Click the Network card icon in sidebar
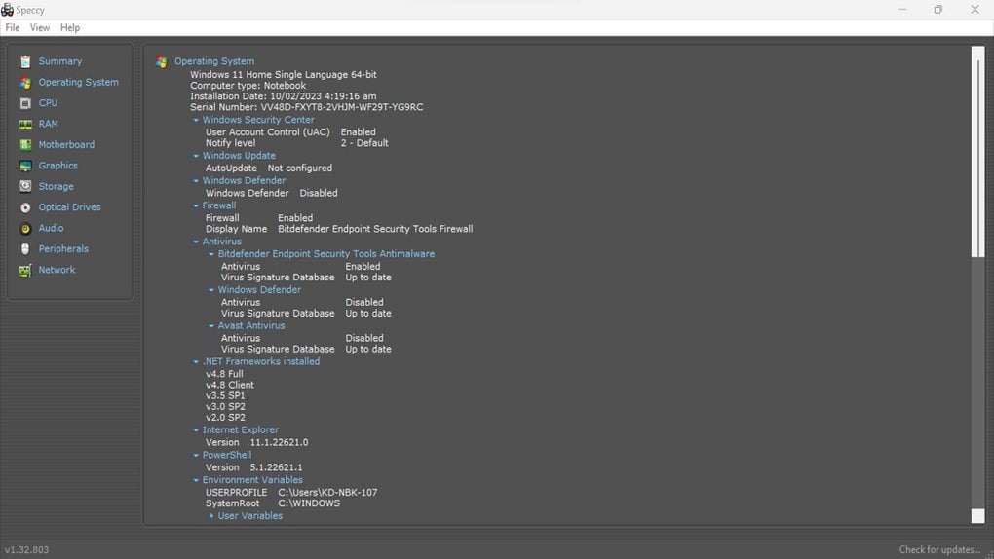Screen dimensions: 994x559 point(25,271)
